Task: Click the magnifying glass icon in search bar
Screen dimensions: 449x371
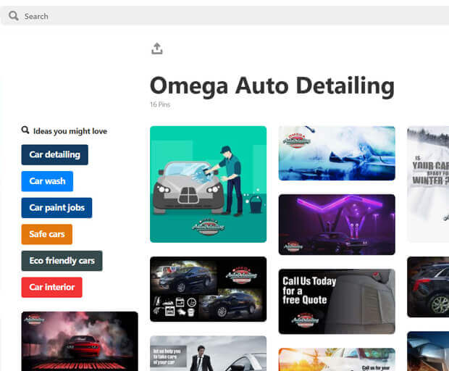Action: point(14,16)
